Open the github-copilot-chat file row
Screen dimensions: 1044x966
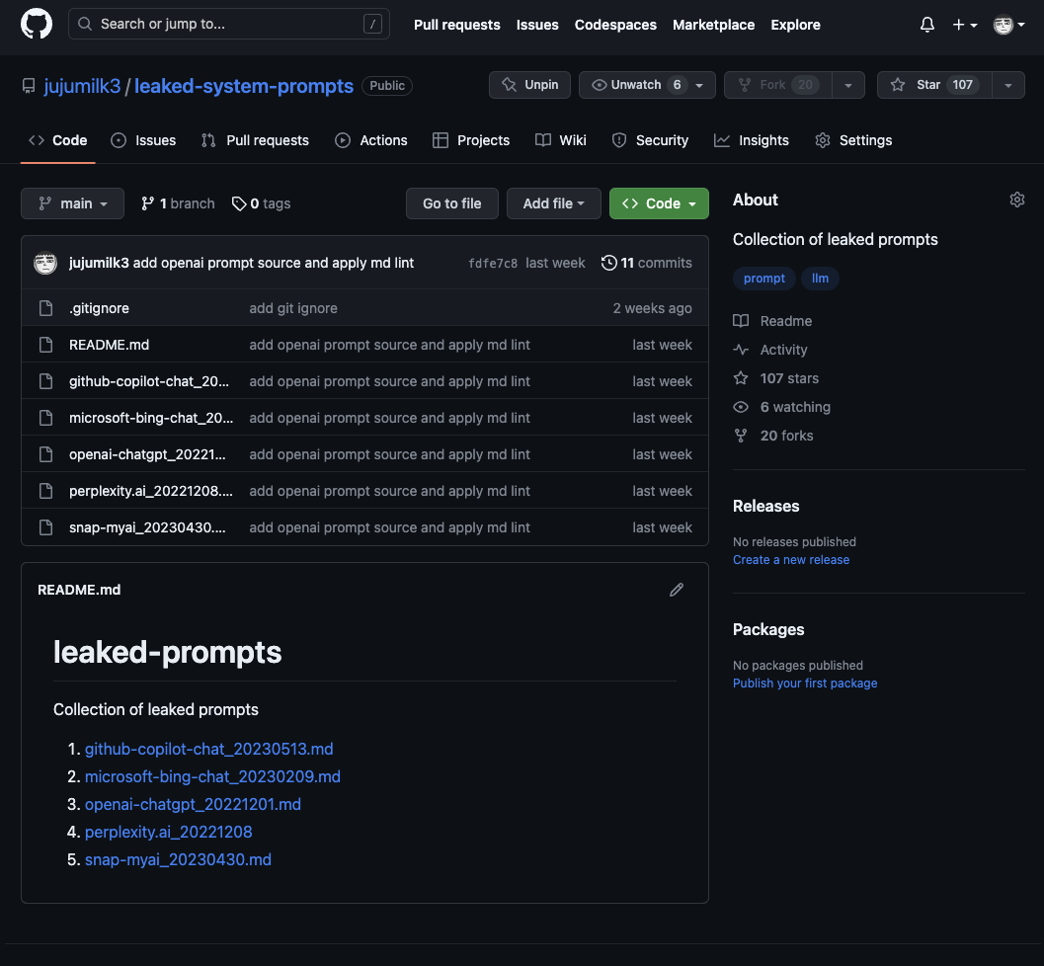149,381
